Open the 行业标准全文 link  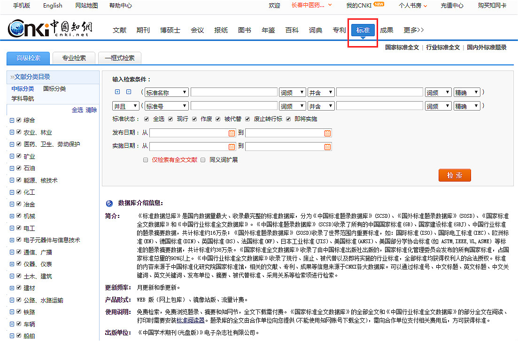click(x=443, y=48)
